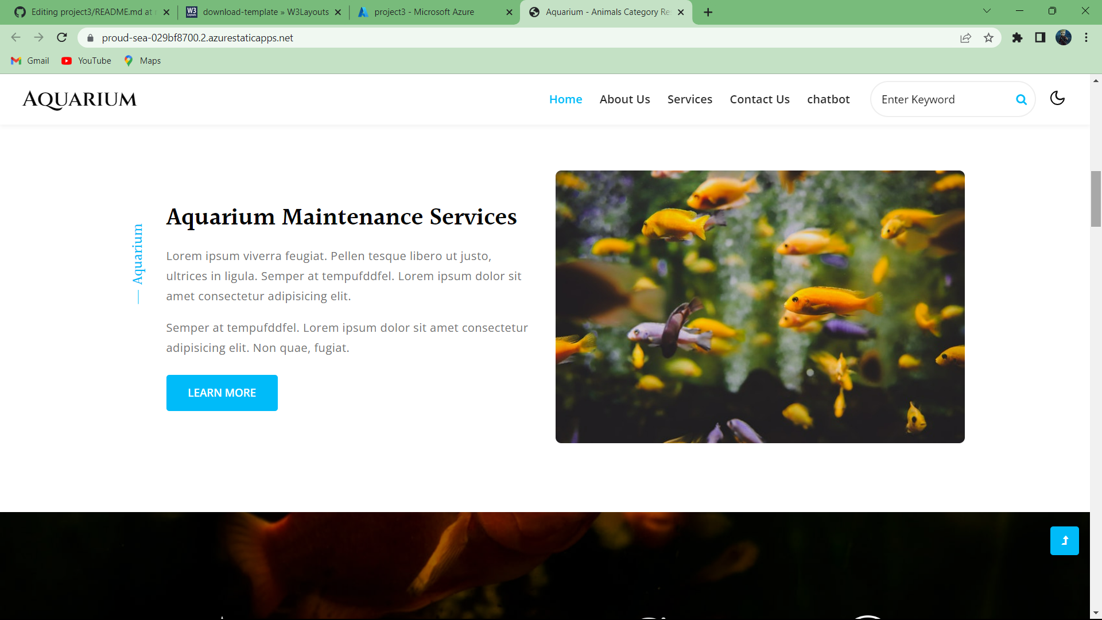
Task: Click the blue search magnifier icon
Action: coord(1021,99)
